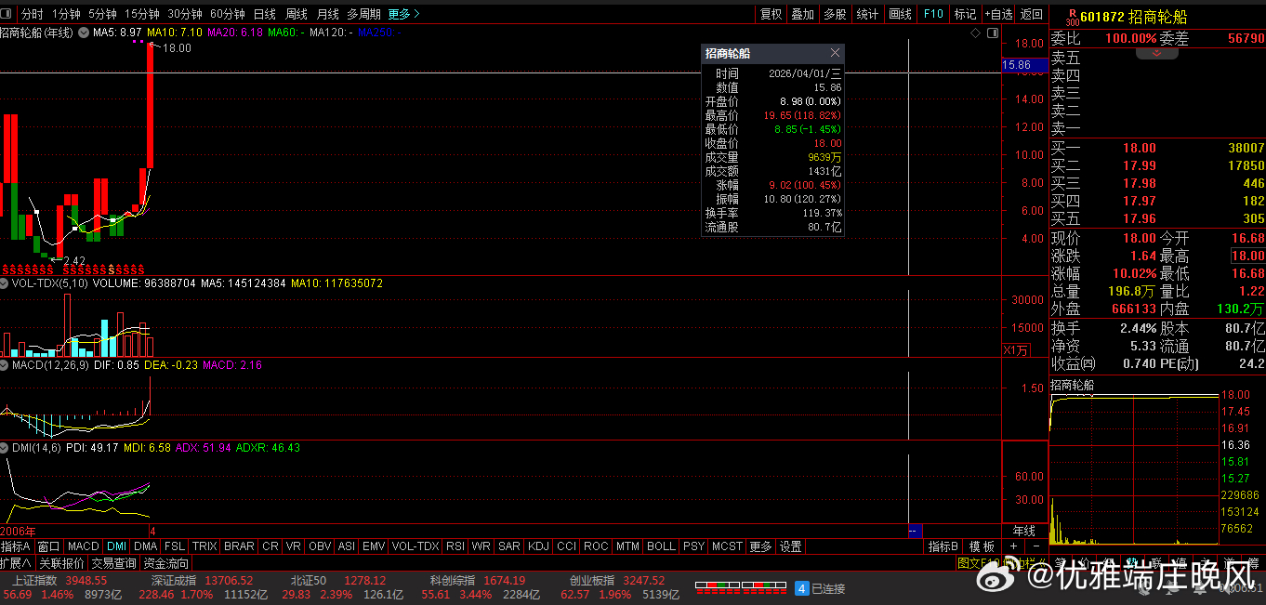The image size is (1266, 605).
Task: Click the 标记 mark button
Action: click(966, 14)
